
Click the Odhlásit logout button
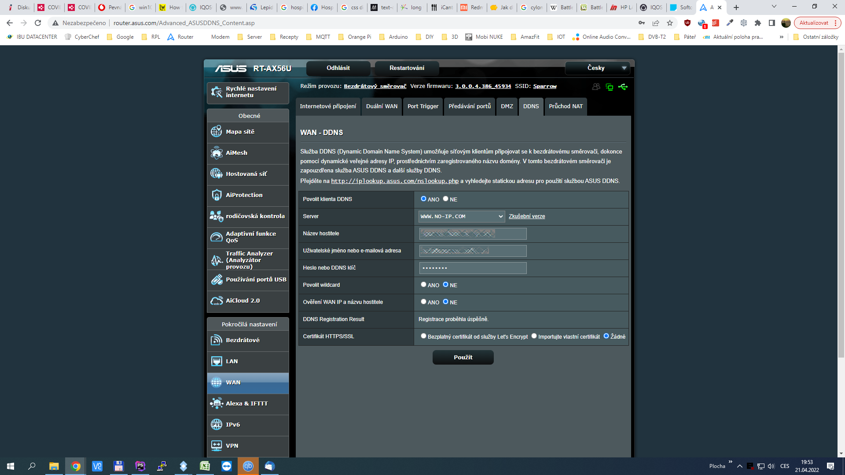coord(338,68)
